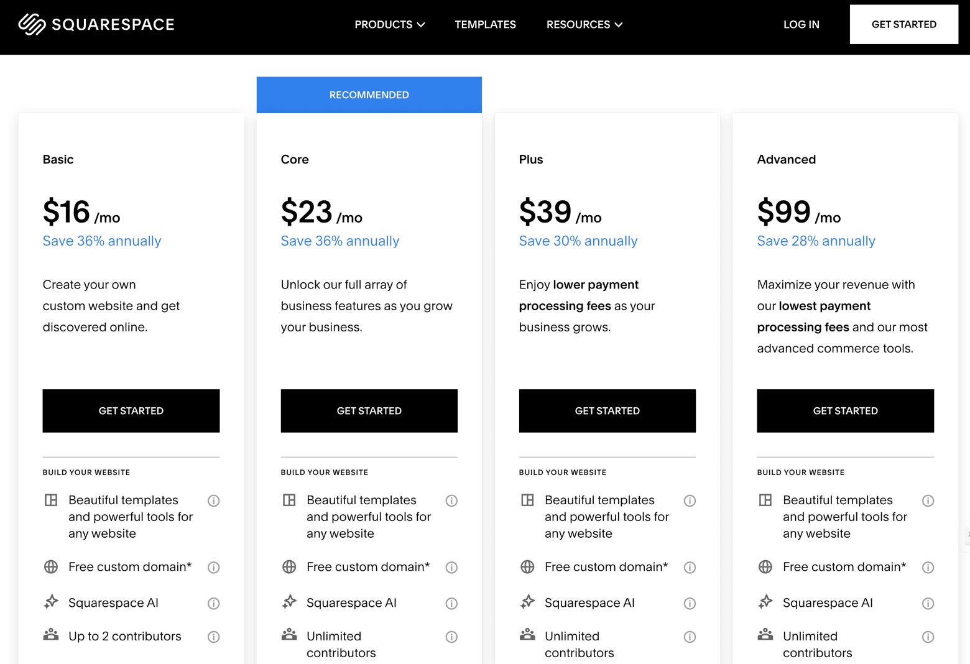Click the globe icon in Advanced plan features
Viewport: 970px width, 664px height.
(765, 567)
